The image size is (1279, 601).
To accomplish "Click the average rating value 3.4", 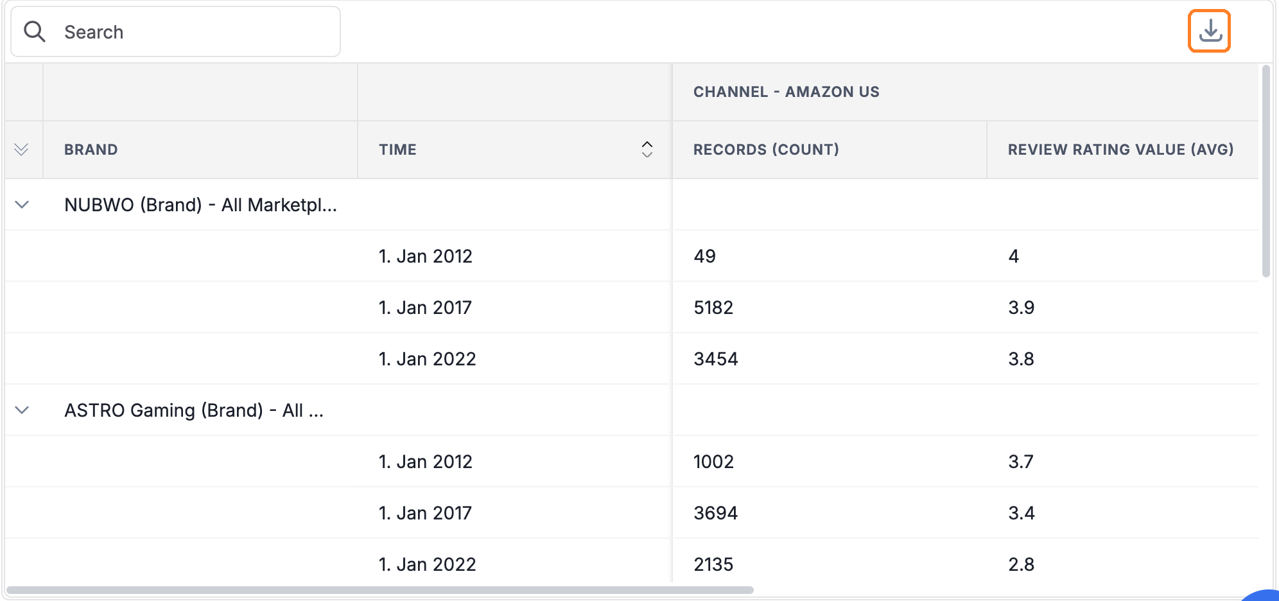I will [1021, 513].
